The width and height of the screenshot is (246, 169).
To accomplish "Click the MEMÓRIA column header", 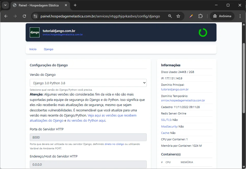I will tap(187, 162).
